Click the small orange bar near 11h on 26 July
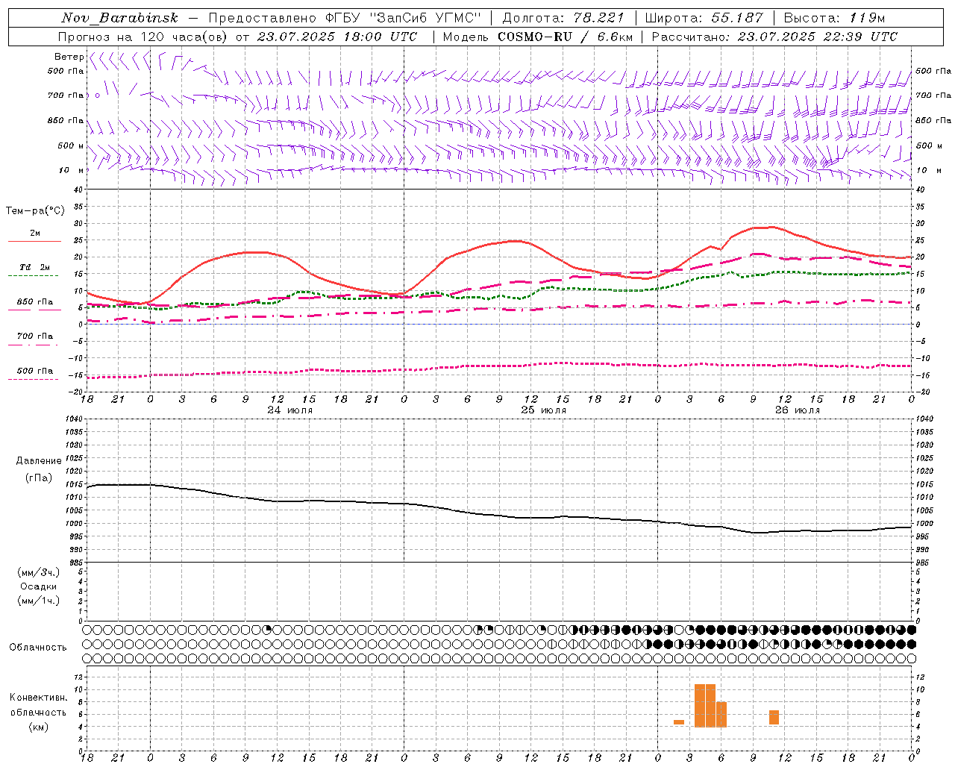The image size is (955, 764). coord(774,718)
